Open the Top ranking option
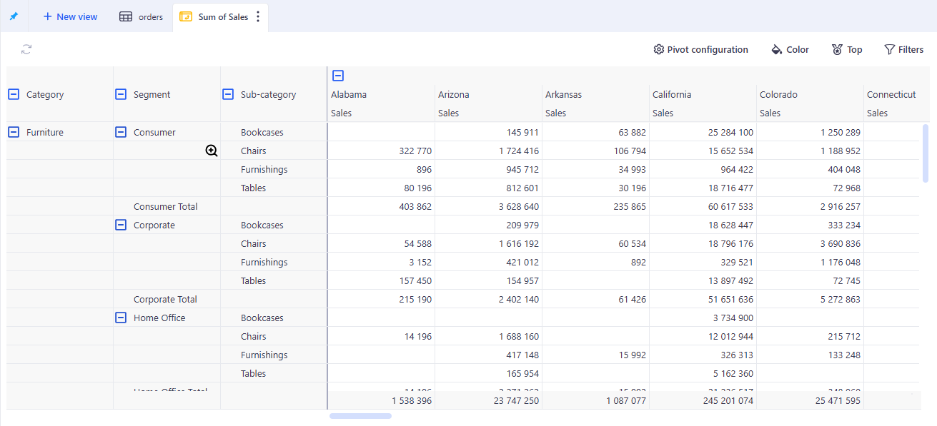 coord(846,49)
